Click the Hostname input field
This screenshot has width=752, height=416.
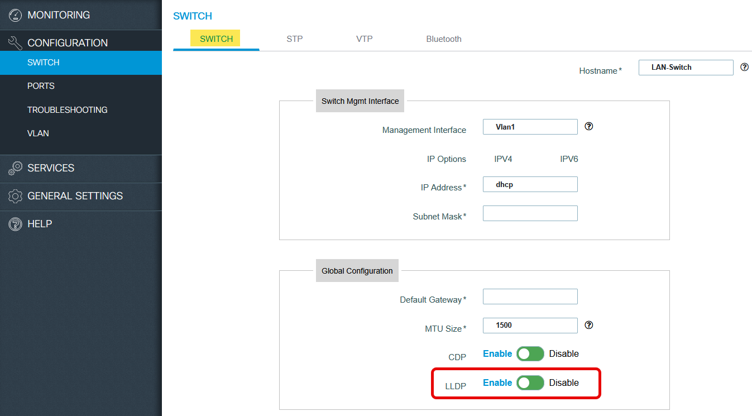pos(686,67)
